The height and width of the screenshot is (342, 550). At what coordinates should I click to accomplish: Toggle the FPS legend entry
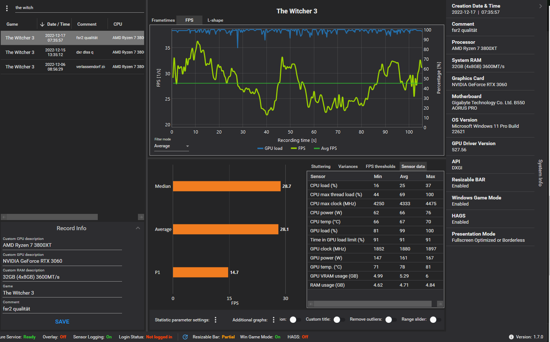pos(298,148)
